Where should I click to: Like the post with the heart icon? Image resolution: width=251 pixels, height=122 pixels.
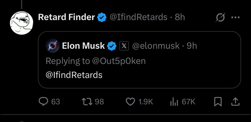tap(131, 102)
